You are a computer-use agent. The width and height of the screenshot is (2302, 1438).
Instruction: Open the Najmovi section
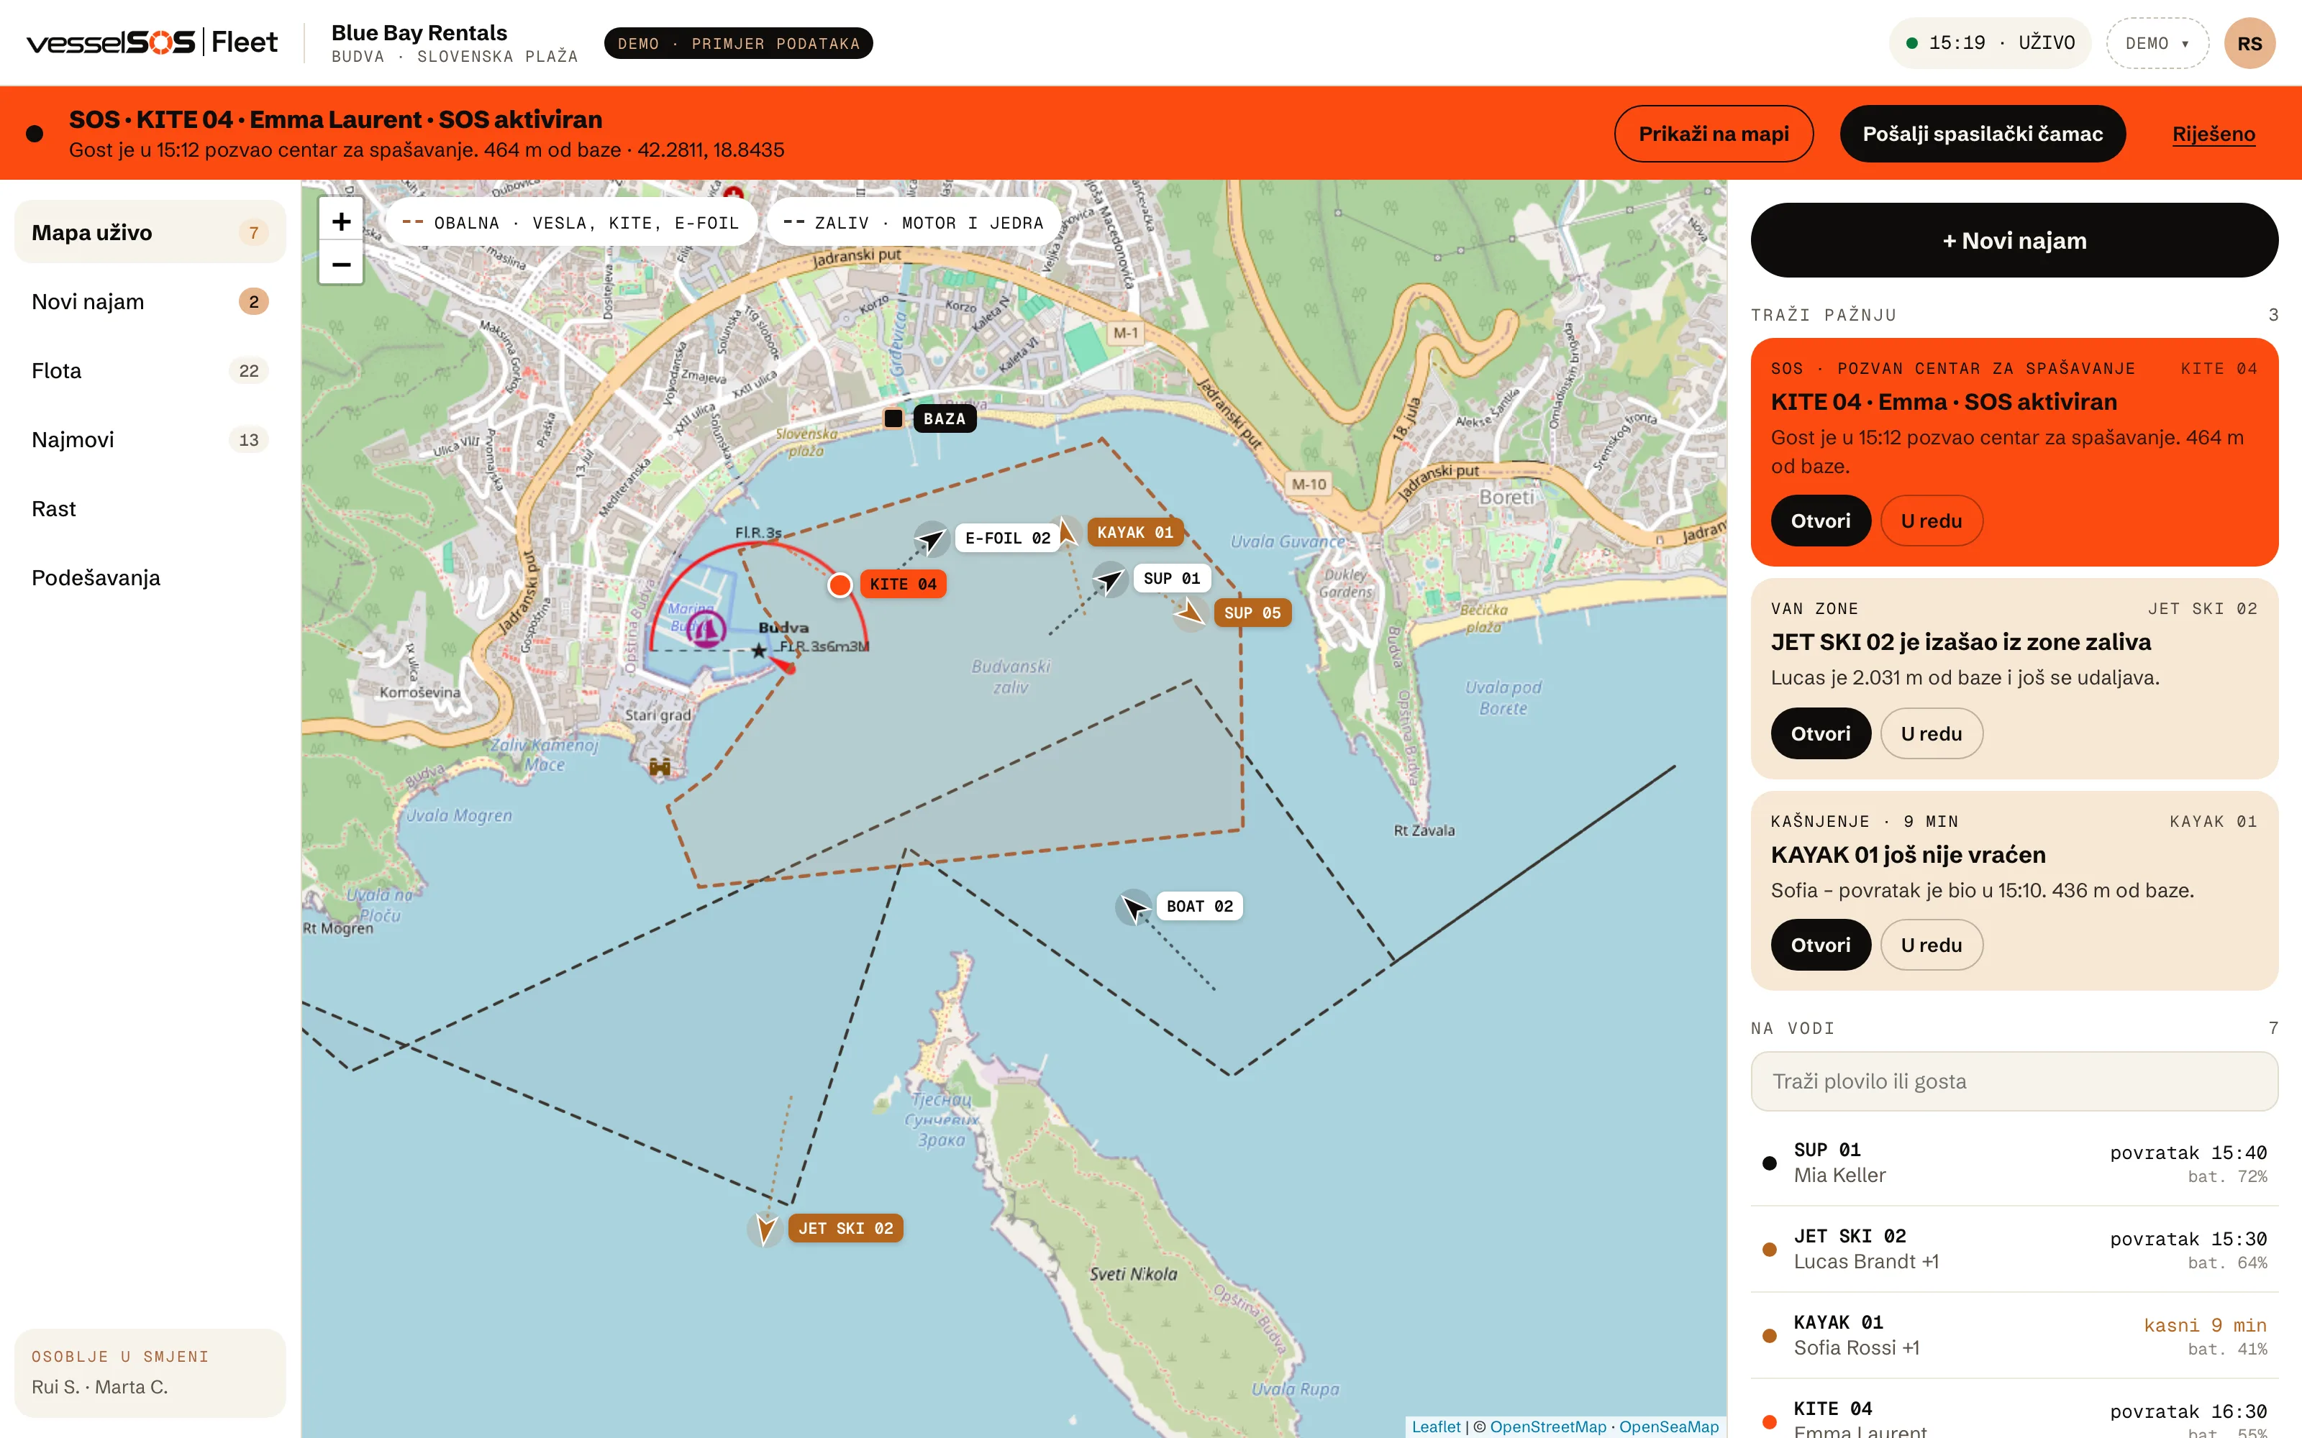(x=150, y=439)
